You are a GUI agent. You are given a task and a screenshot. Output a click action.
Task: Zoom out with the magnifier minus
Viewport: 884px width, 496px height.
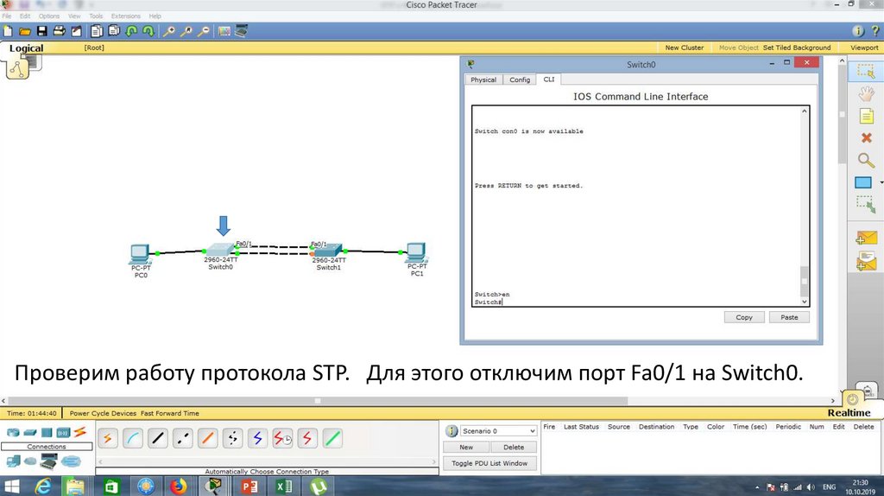point(204,31)
